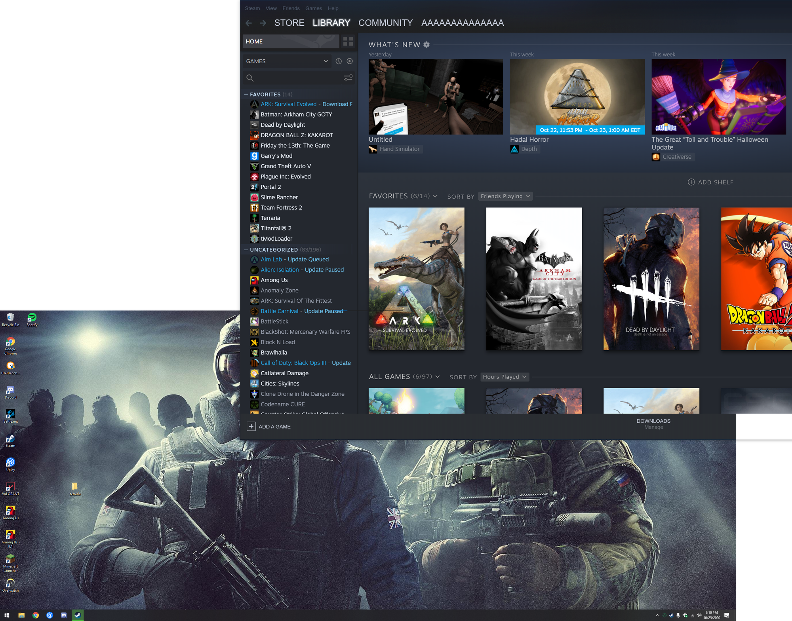
Task: Open Steam desktop shortcut
Action: pyautogui.click(x=11, y=441)
